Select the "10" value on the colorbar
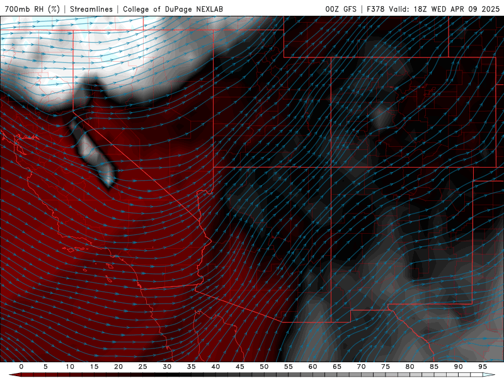This screenshot has width=504, height=378. pos(70,367)
